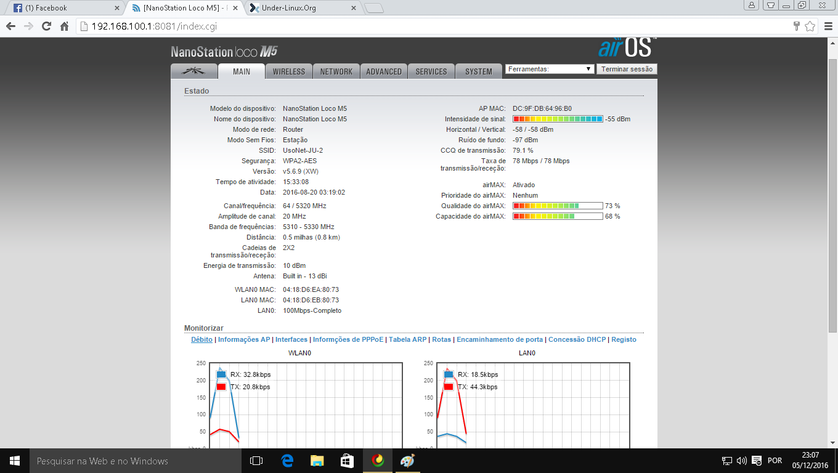Open the Rotas link
Viewport: 838px width, 473px height.
pos(442,339)
